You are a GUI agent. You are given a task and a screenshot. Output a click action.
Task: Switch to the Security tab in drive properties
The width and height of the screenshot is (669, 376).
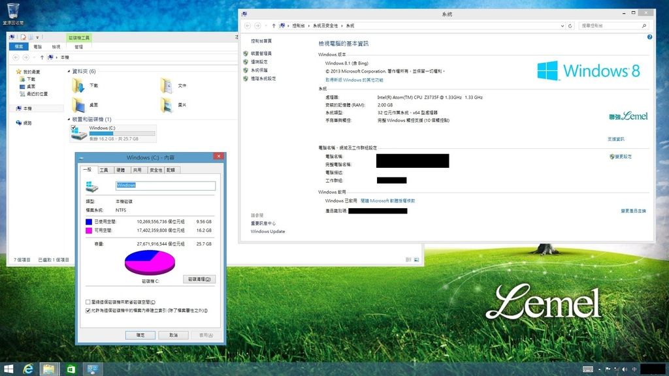[156, 170]
